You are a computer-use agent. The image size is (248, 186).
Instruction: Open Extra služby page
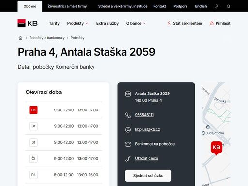click(108, 23)
